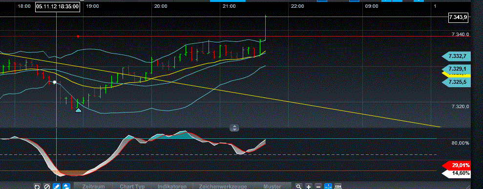Click the panel splitter up/down expander
Viewport: 483px width, 189px height.
(x=234, y=128)
